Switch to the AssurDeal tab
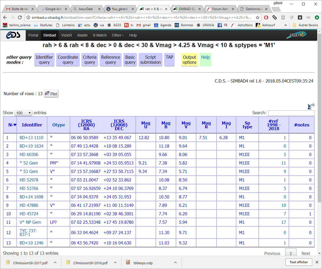The image size is (322, 269). pyautogui.click(x=87, y=9)
